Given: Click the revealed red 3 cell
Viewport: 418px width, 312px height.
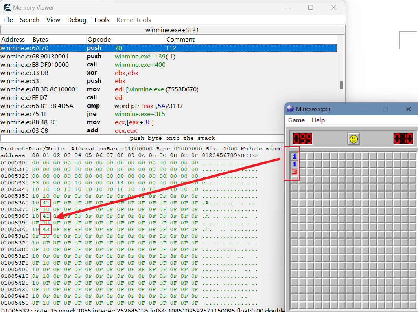Looking at the screenshot, I should coord(294,172).
